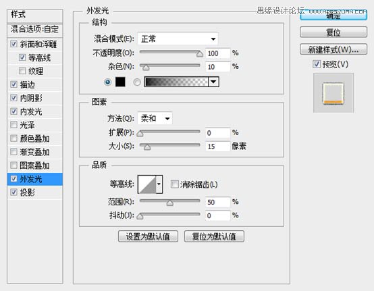Image resolution: width=374 pixels, height=291 pixels.
Task: Click the 抖动 slider handle
Action: (140, 216)
